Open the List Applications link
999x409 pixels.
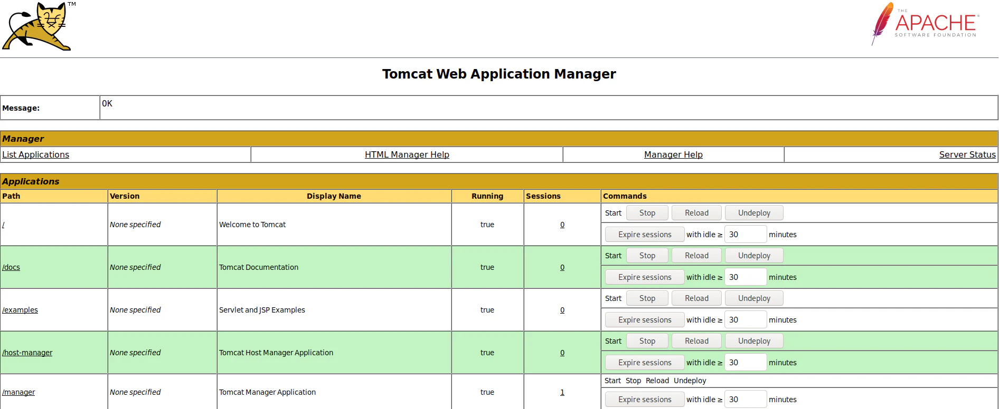(x=35, y=154)
